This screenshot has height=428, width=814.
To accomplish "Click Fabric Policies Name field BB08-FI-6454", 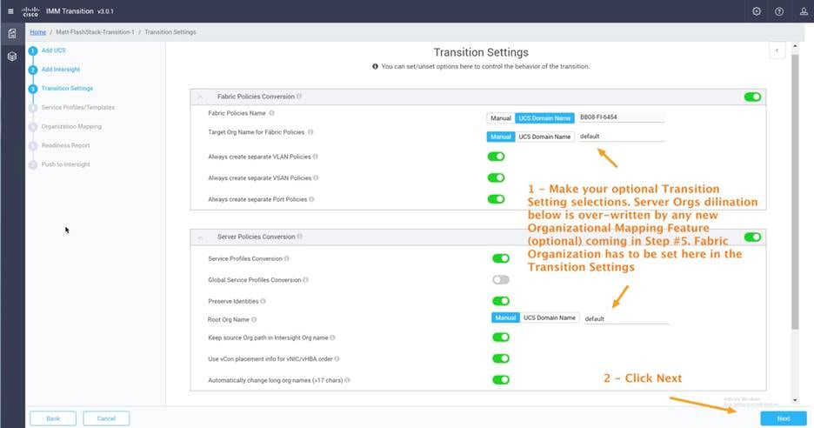I will [622, 117].
